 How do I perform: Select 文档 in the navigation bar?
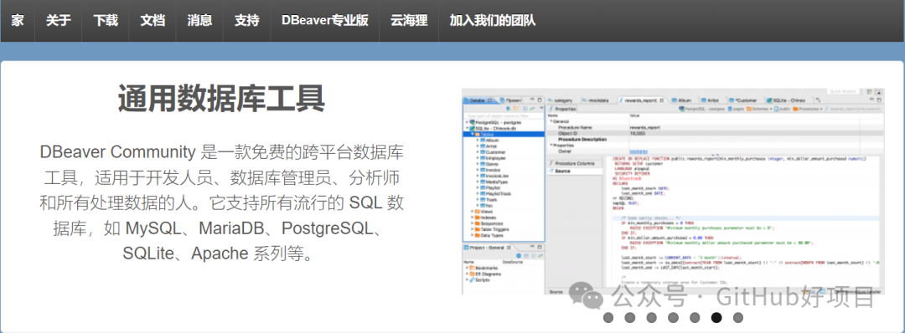tap(153, 21)
